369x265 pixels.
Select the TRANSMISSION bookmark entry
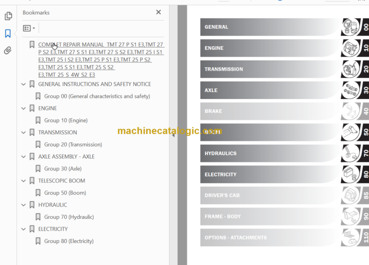58,132
